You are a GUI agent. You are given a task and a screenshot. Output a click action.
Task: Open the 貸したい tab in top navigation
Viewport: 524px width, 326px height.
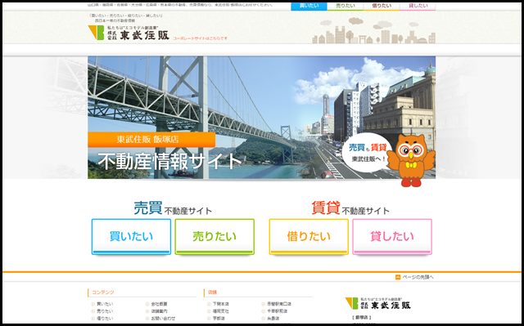(418, 6)
